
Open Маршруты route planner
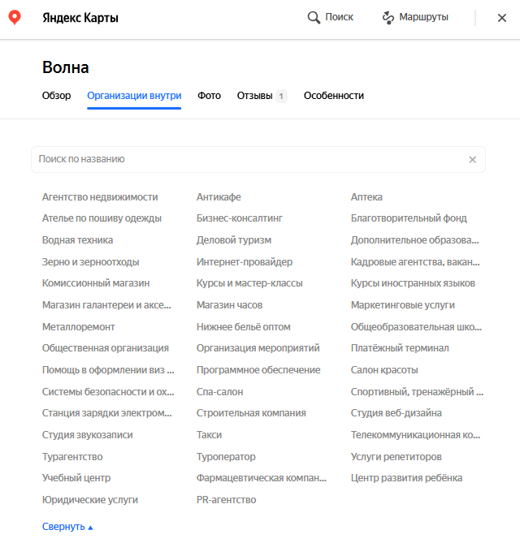click(x=423, y=17)
